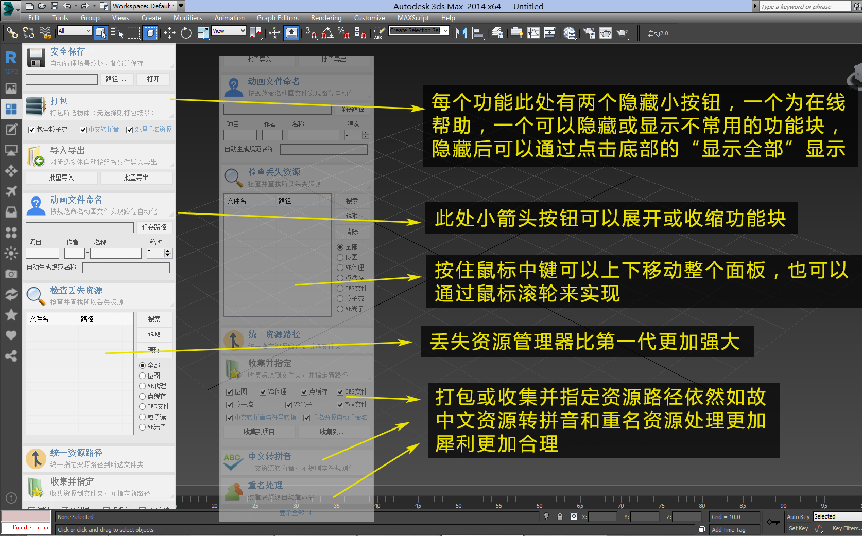Select the Select and Link tool
This screenshot has height=536, width=862.
(x=12, y=33)
